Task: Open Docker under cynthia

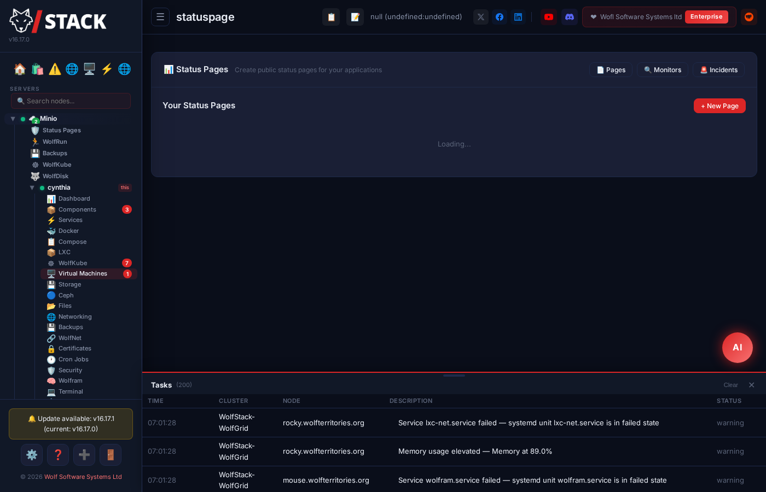Action: [68, 231]
